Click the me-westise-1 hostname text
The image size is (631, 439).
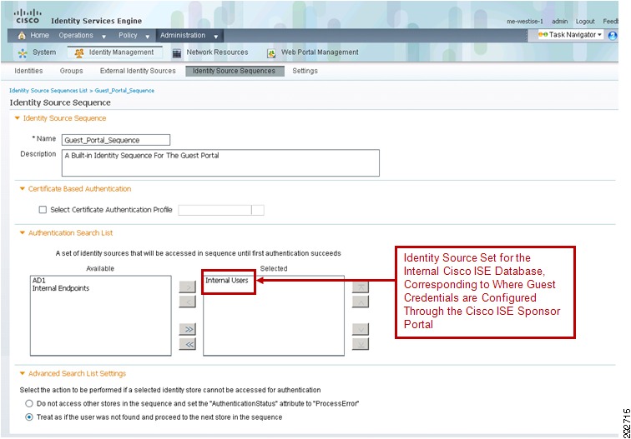525,22
